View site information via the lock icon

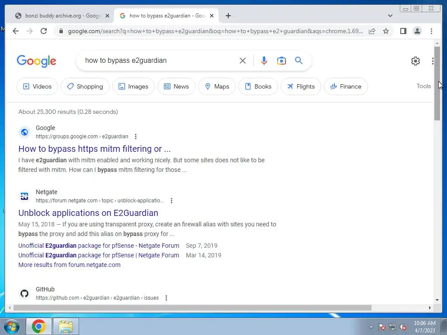(61, 31)
